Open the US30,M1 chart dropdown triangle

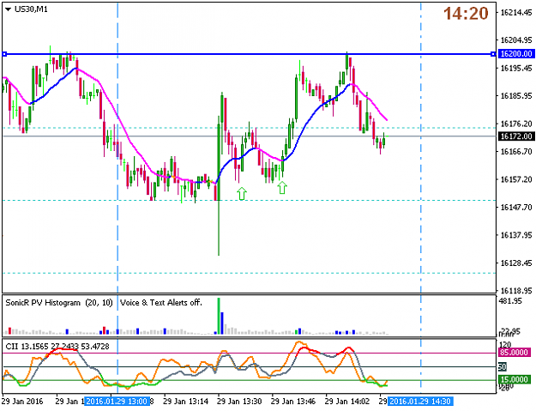click(x=9, y=9)
